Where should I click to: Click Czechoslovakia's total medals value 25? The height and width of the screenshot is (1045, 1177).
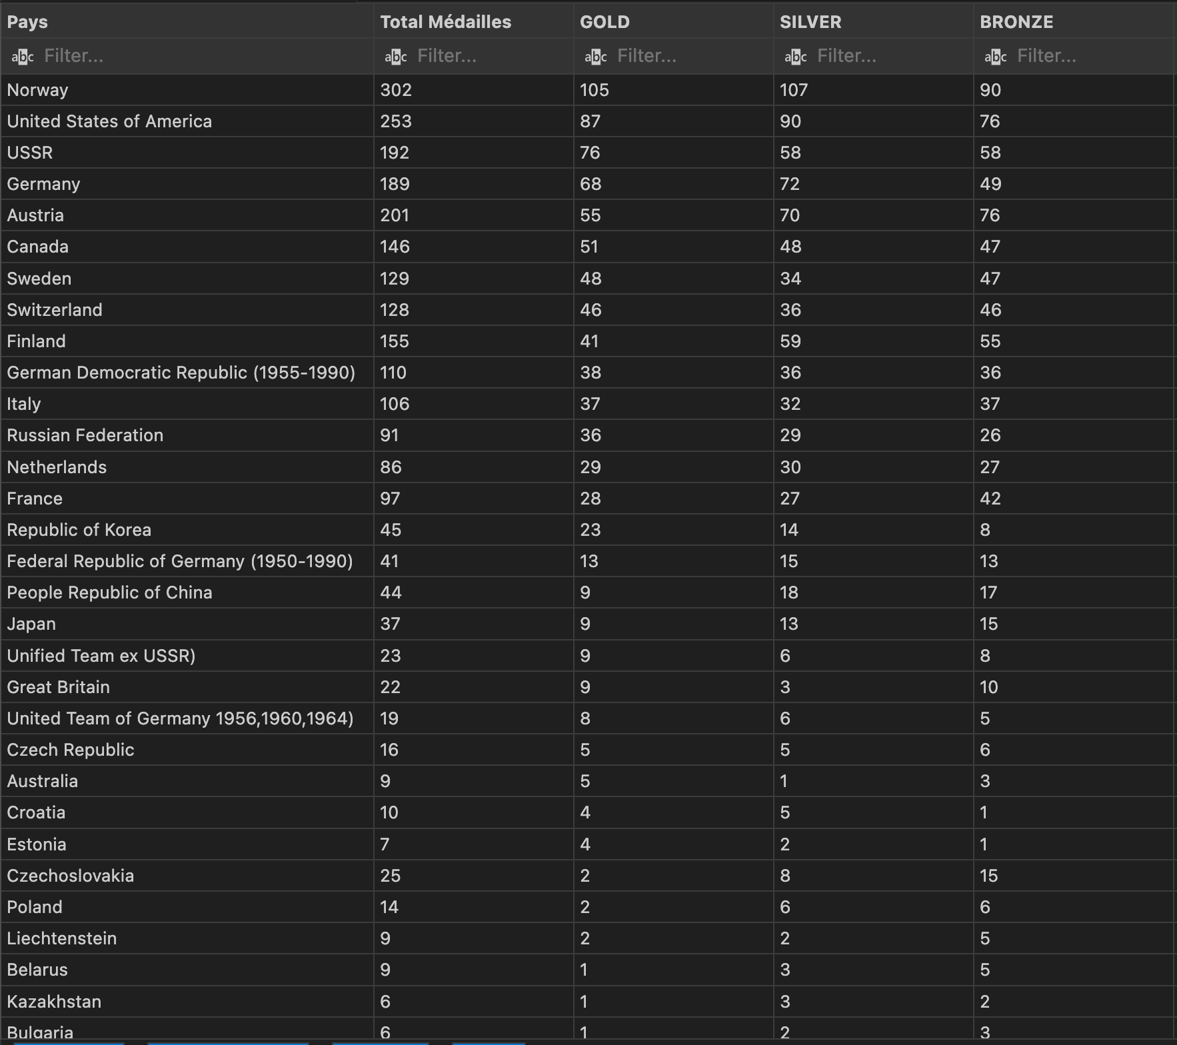coord(391,876)
